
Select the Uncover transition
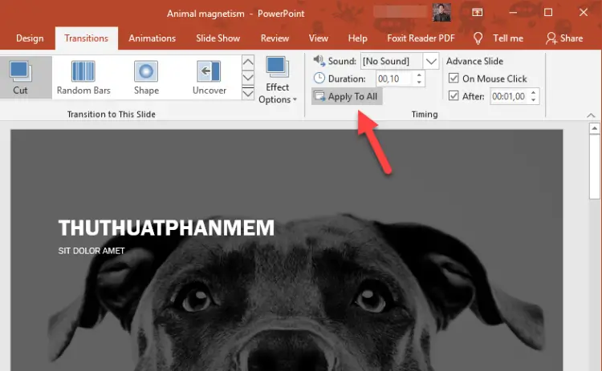(209, 78)
